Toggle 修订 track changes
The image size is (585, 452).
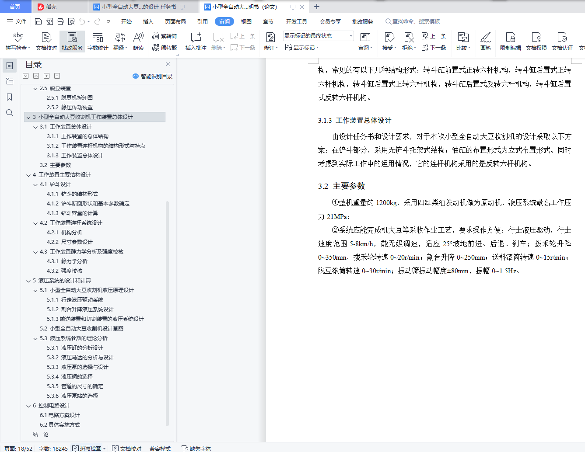[271, 42]
